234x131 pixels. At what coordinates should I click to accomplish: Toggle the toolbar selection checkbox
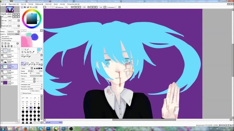click(56, 7)
